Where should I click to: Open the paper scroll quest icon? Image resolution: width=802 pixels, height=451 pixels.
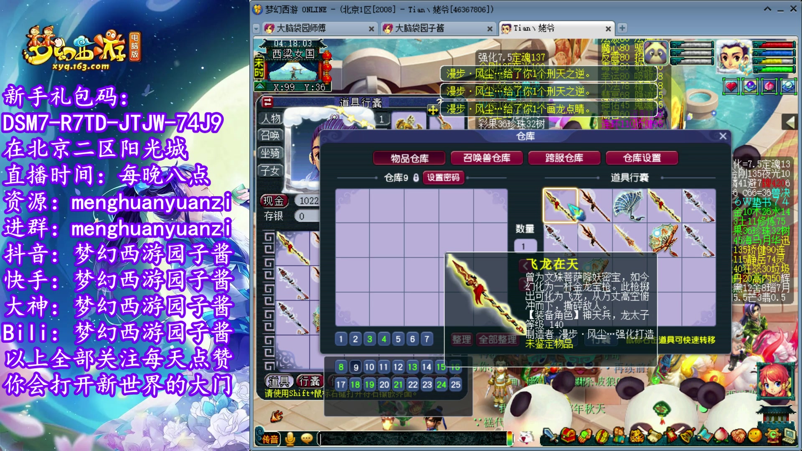pyautogui.click(x=654, y=436)
